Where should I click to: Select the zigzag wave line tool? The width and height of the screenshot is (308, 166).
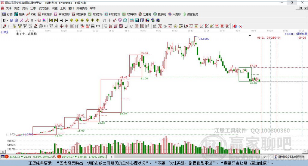coord(132,26)
